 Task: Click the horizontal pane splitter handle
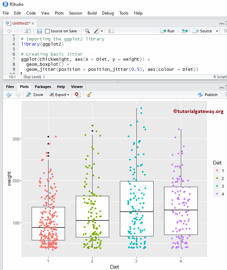point(118,82)
